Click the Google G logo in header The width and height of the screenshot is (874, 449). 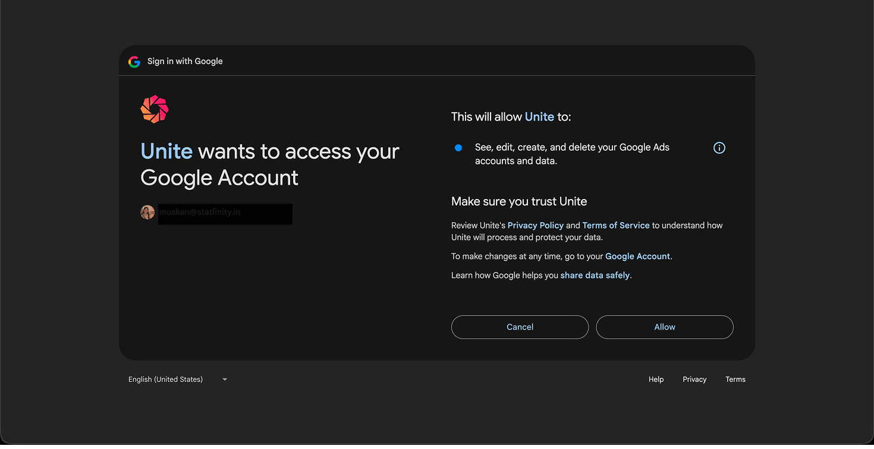(134, 61)
